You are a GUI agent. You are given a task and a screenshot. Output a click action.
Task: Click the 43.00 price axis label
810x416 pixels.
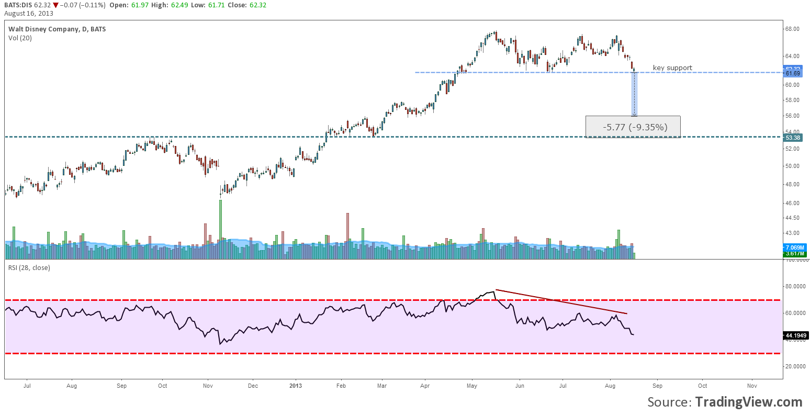click(x=792, y=233)
